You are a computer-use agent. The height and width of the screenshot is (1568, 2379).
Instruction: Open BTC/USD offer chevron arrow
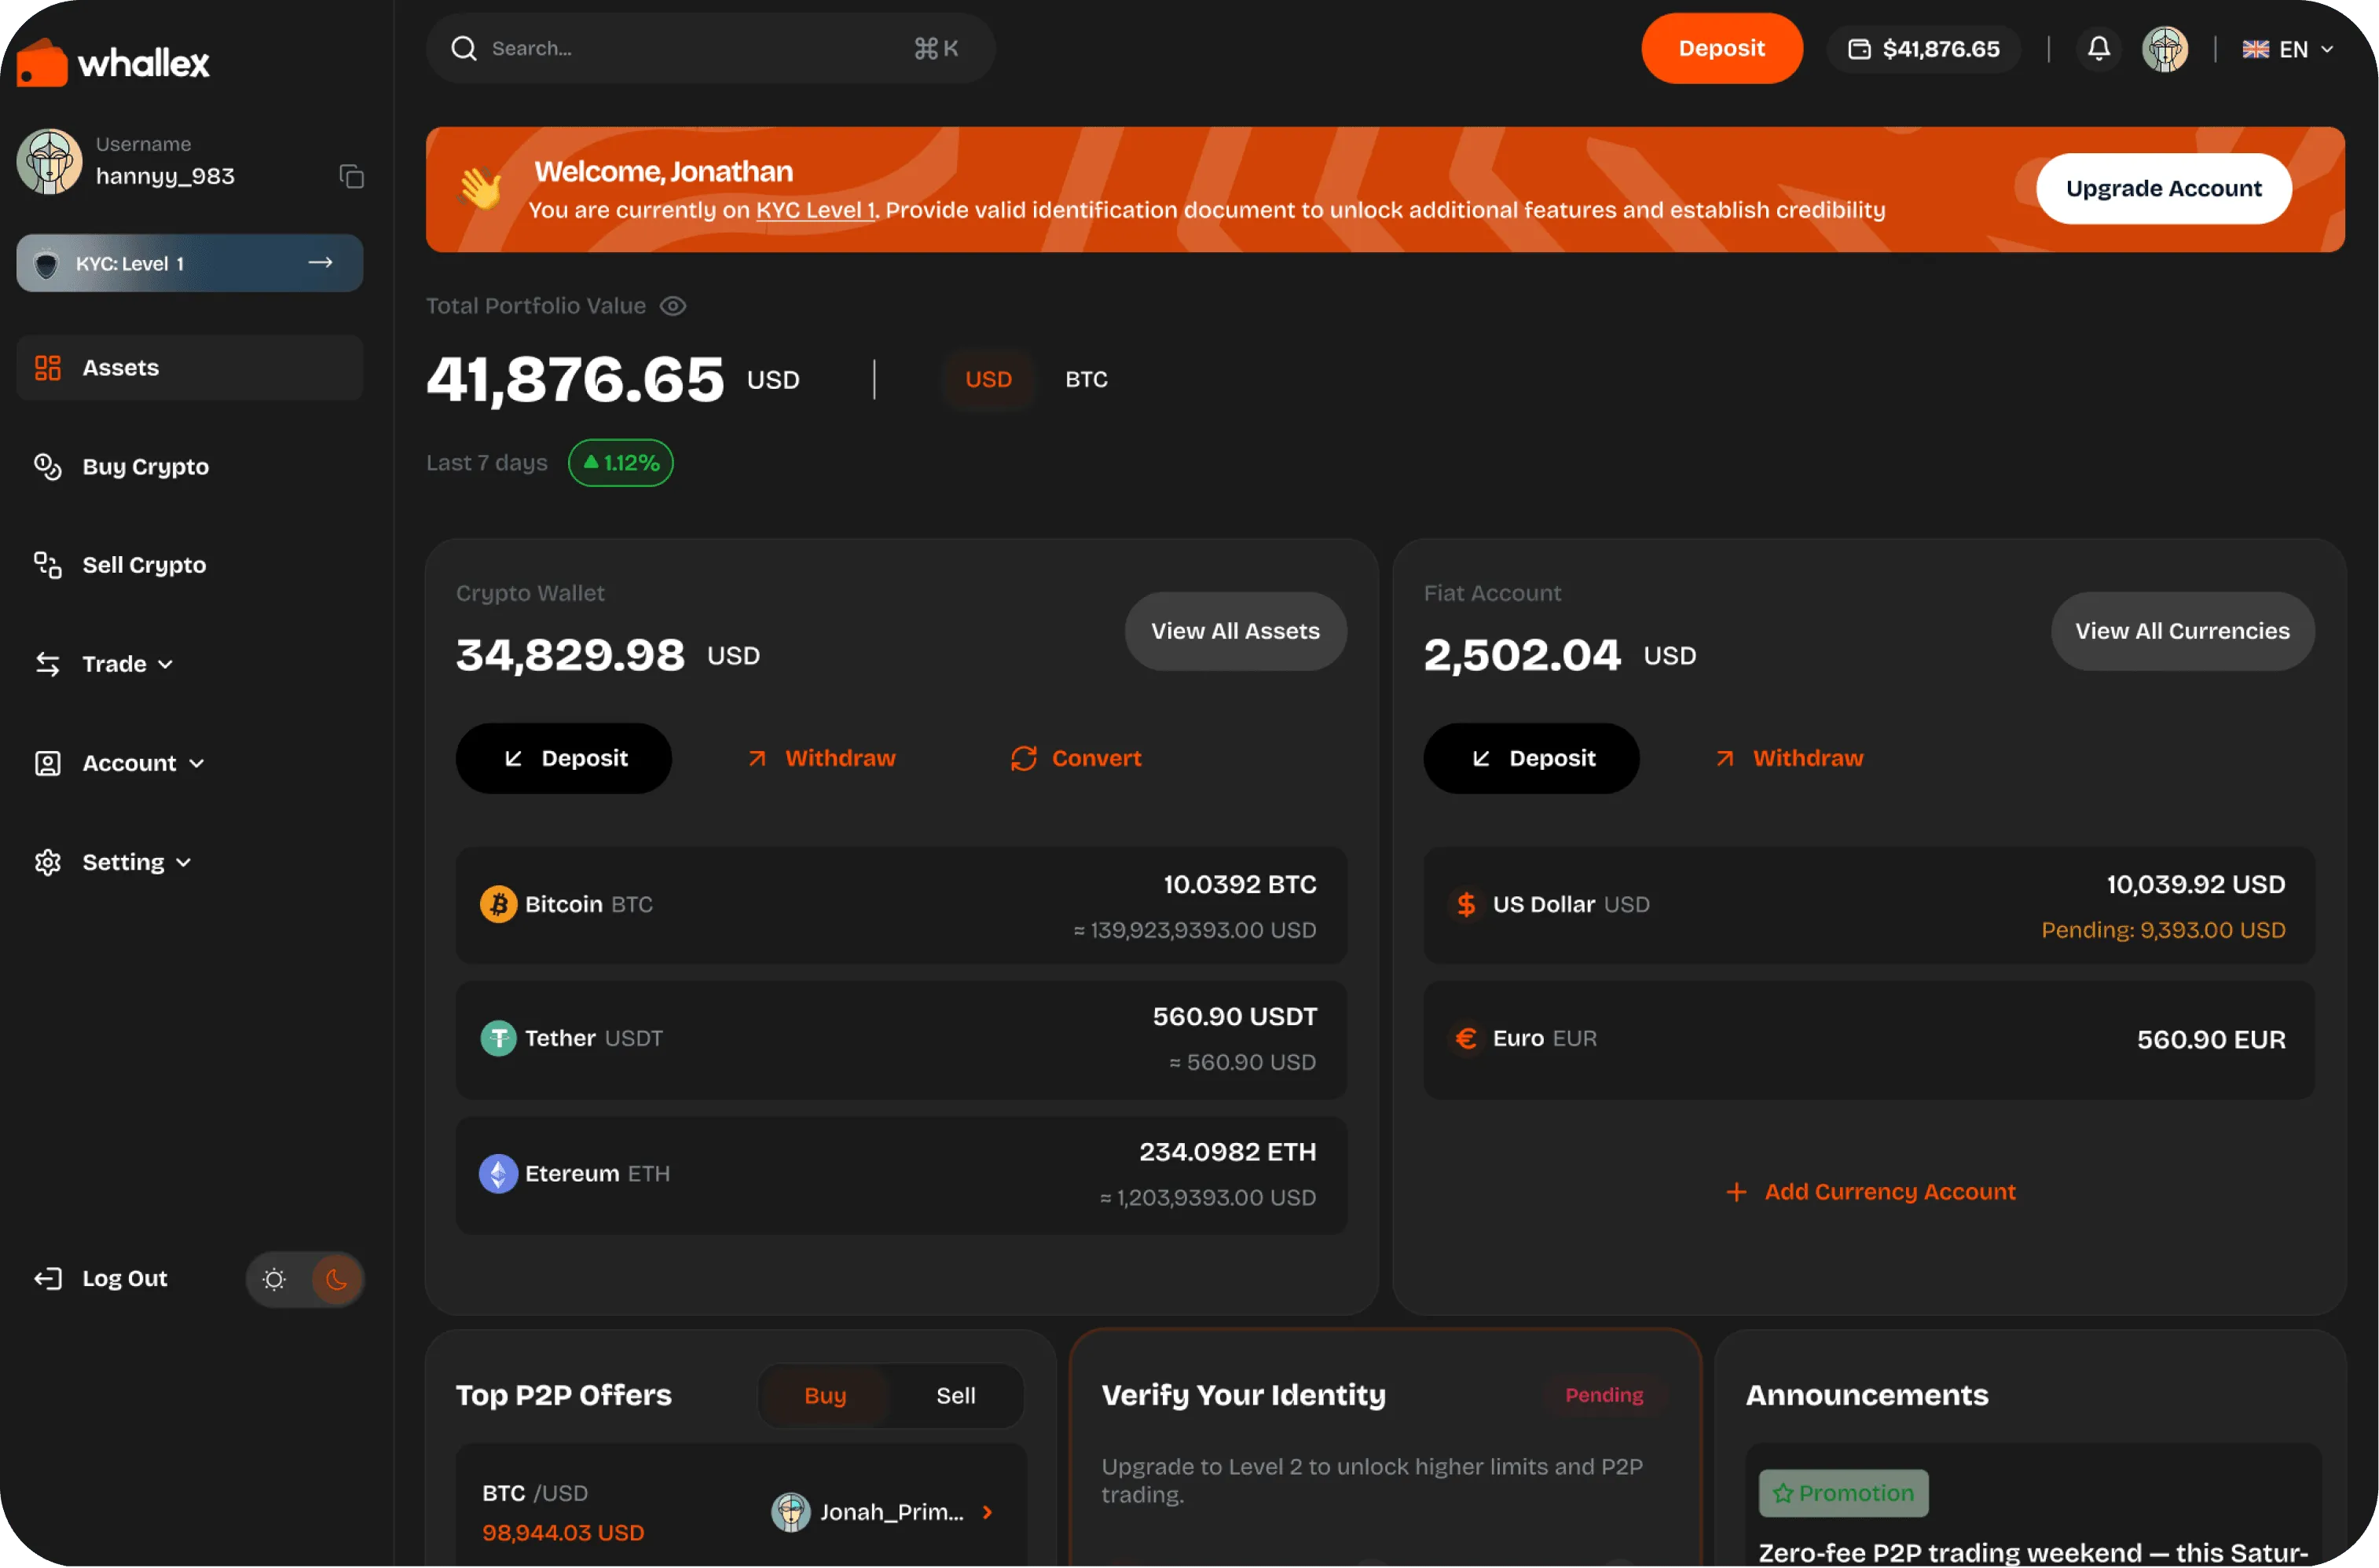987,1512
